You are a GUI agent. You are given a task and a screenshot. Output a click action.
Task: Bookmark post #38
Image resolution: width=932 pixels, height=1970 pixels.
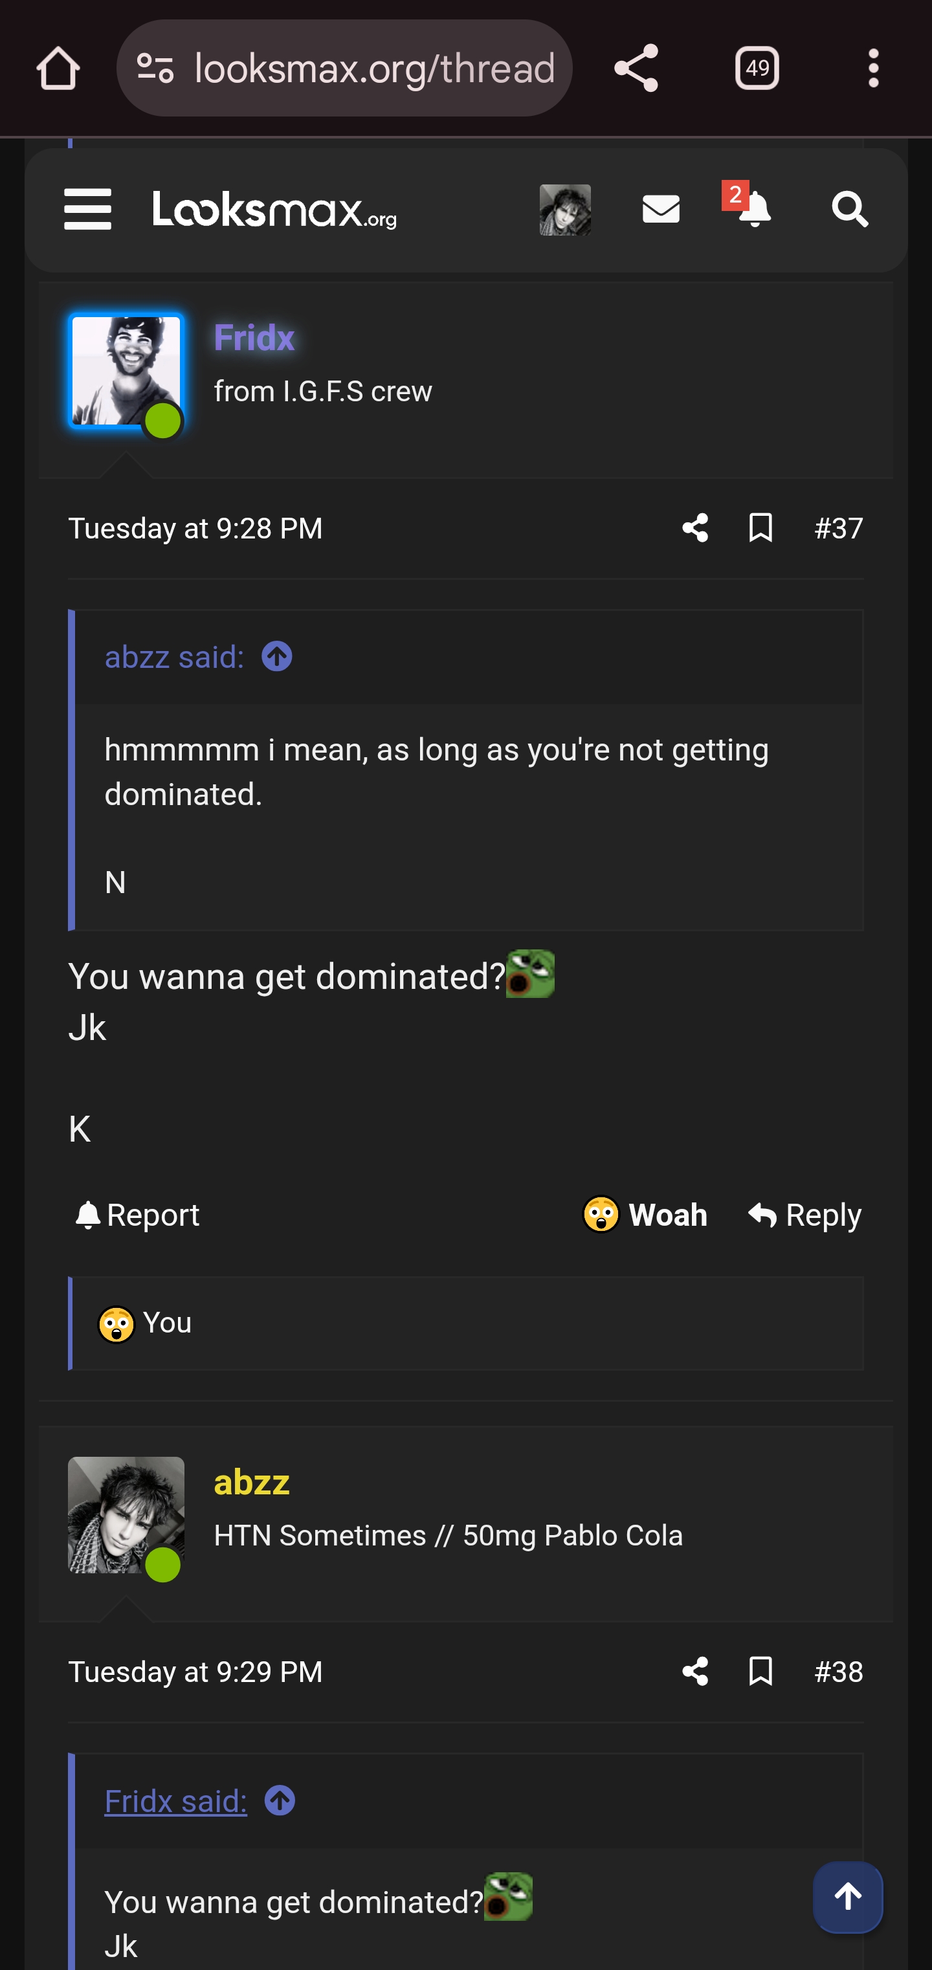[x=760, y=1672]
